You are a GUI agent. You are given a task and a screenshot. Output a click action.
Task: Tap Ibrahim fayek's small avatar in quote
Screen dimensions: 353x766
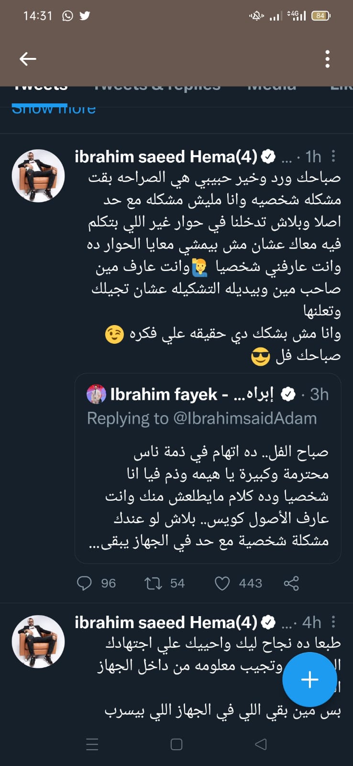pos(96,394)
